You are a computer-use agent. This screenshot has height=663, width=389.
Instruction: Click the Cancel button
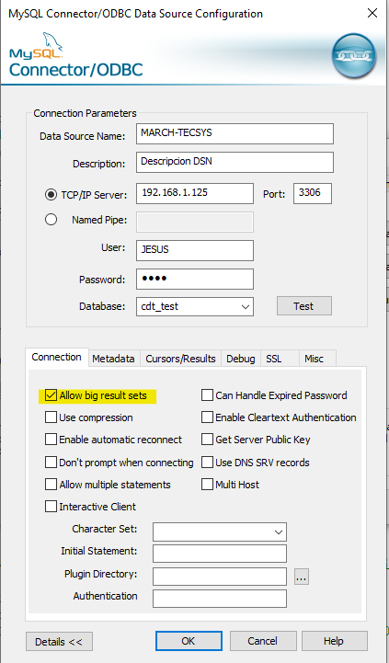pos(263,641)
